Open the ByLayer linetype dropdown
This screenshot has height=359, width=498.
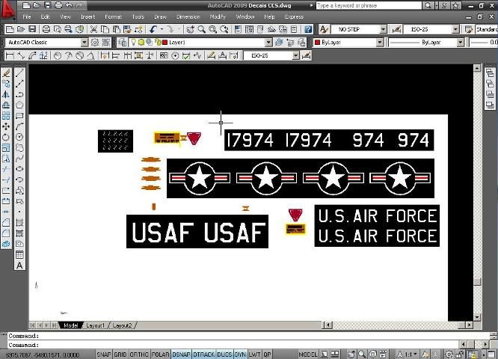pos(461,42)
